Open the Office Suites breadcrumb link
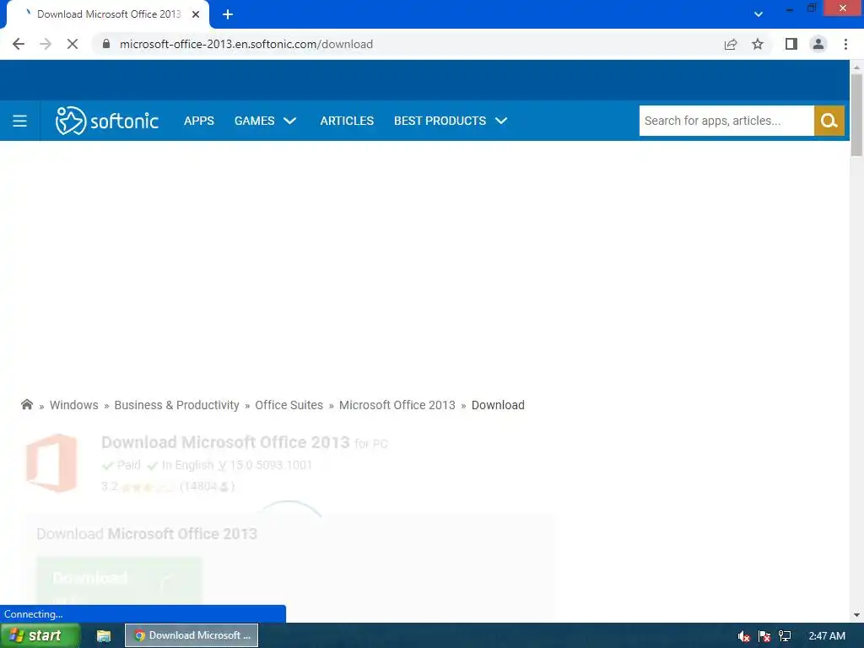The height and width of the screenshot is (648, 864). [x=289, y=405]
